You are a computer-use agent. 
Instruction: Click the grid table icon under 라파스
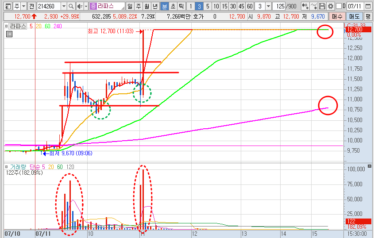pyautogui.click(x=9, y=34)
